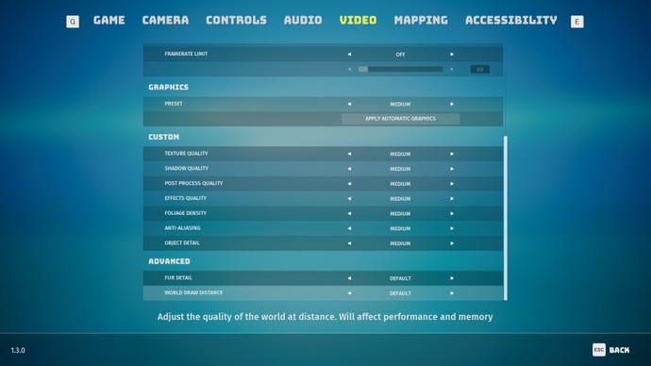Select the Framerate Limit row label
The image size is (651, 366).
[186, 54]
